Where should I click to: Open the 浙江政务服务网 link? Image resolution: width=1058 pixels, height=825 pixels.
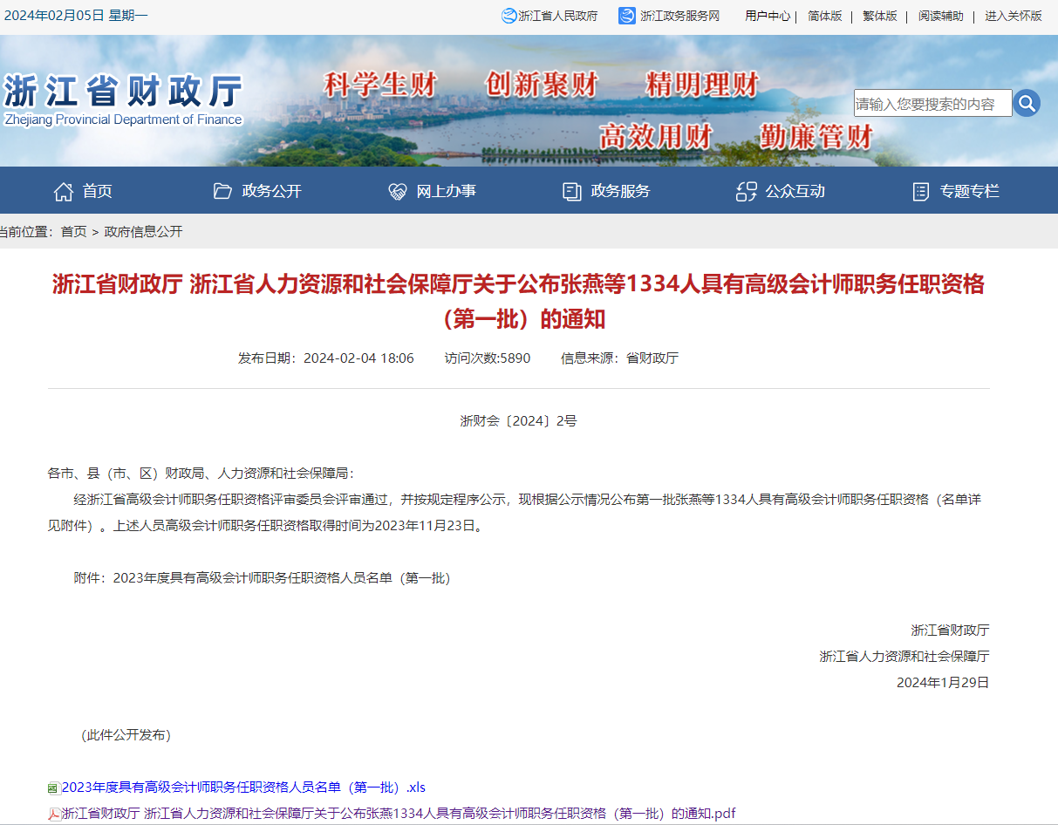tap(680, 16)
